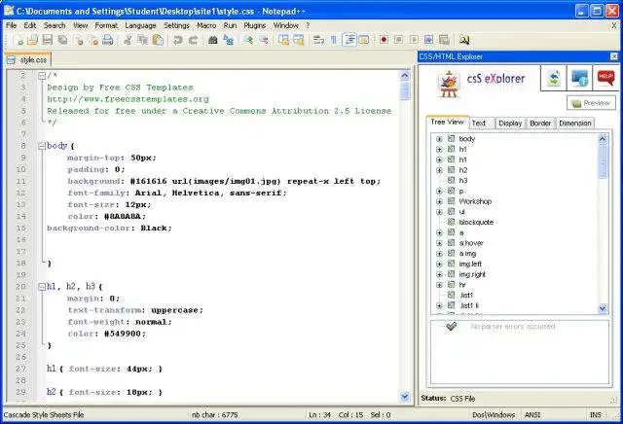Expand the ul node in the tree
The height and width of the screenshot is (424, 623).
coord(439,212)
